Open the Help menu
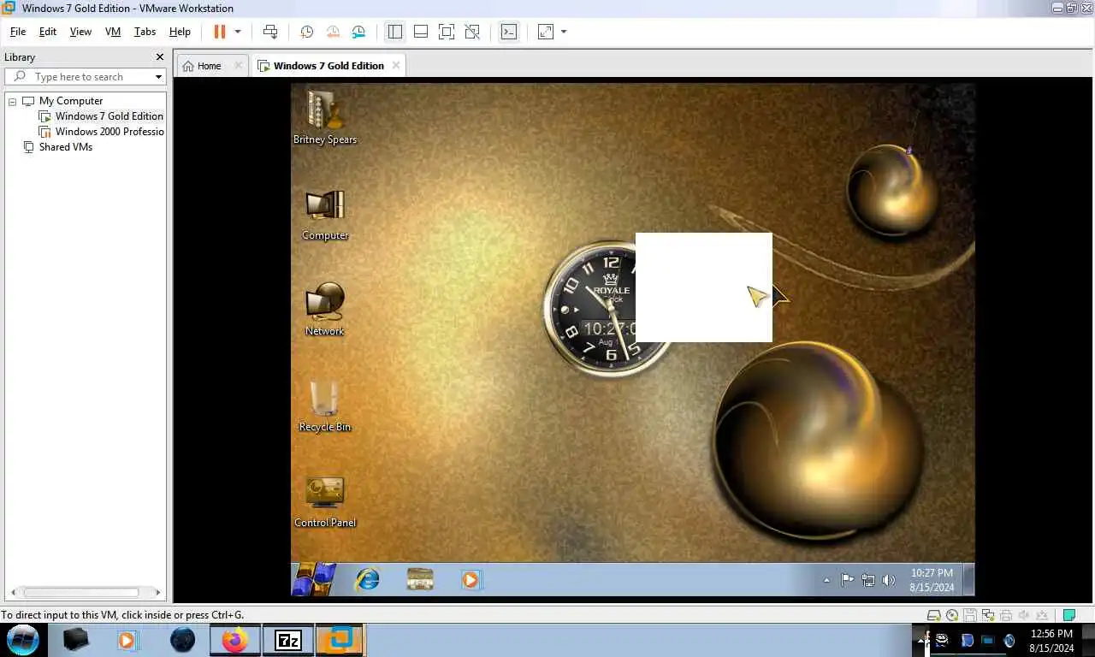The image size is (1095, 657). pos(180,32)
